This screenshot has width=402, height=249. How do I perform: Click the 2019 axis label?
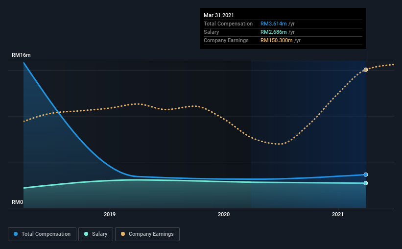point(110,214)
